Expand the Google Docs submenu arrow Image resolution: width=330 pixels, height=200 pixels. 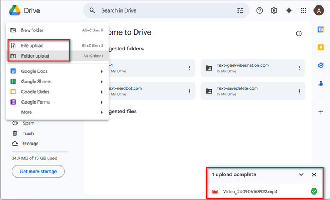click(102, 71)
